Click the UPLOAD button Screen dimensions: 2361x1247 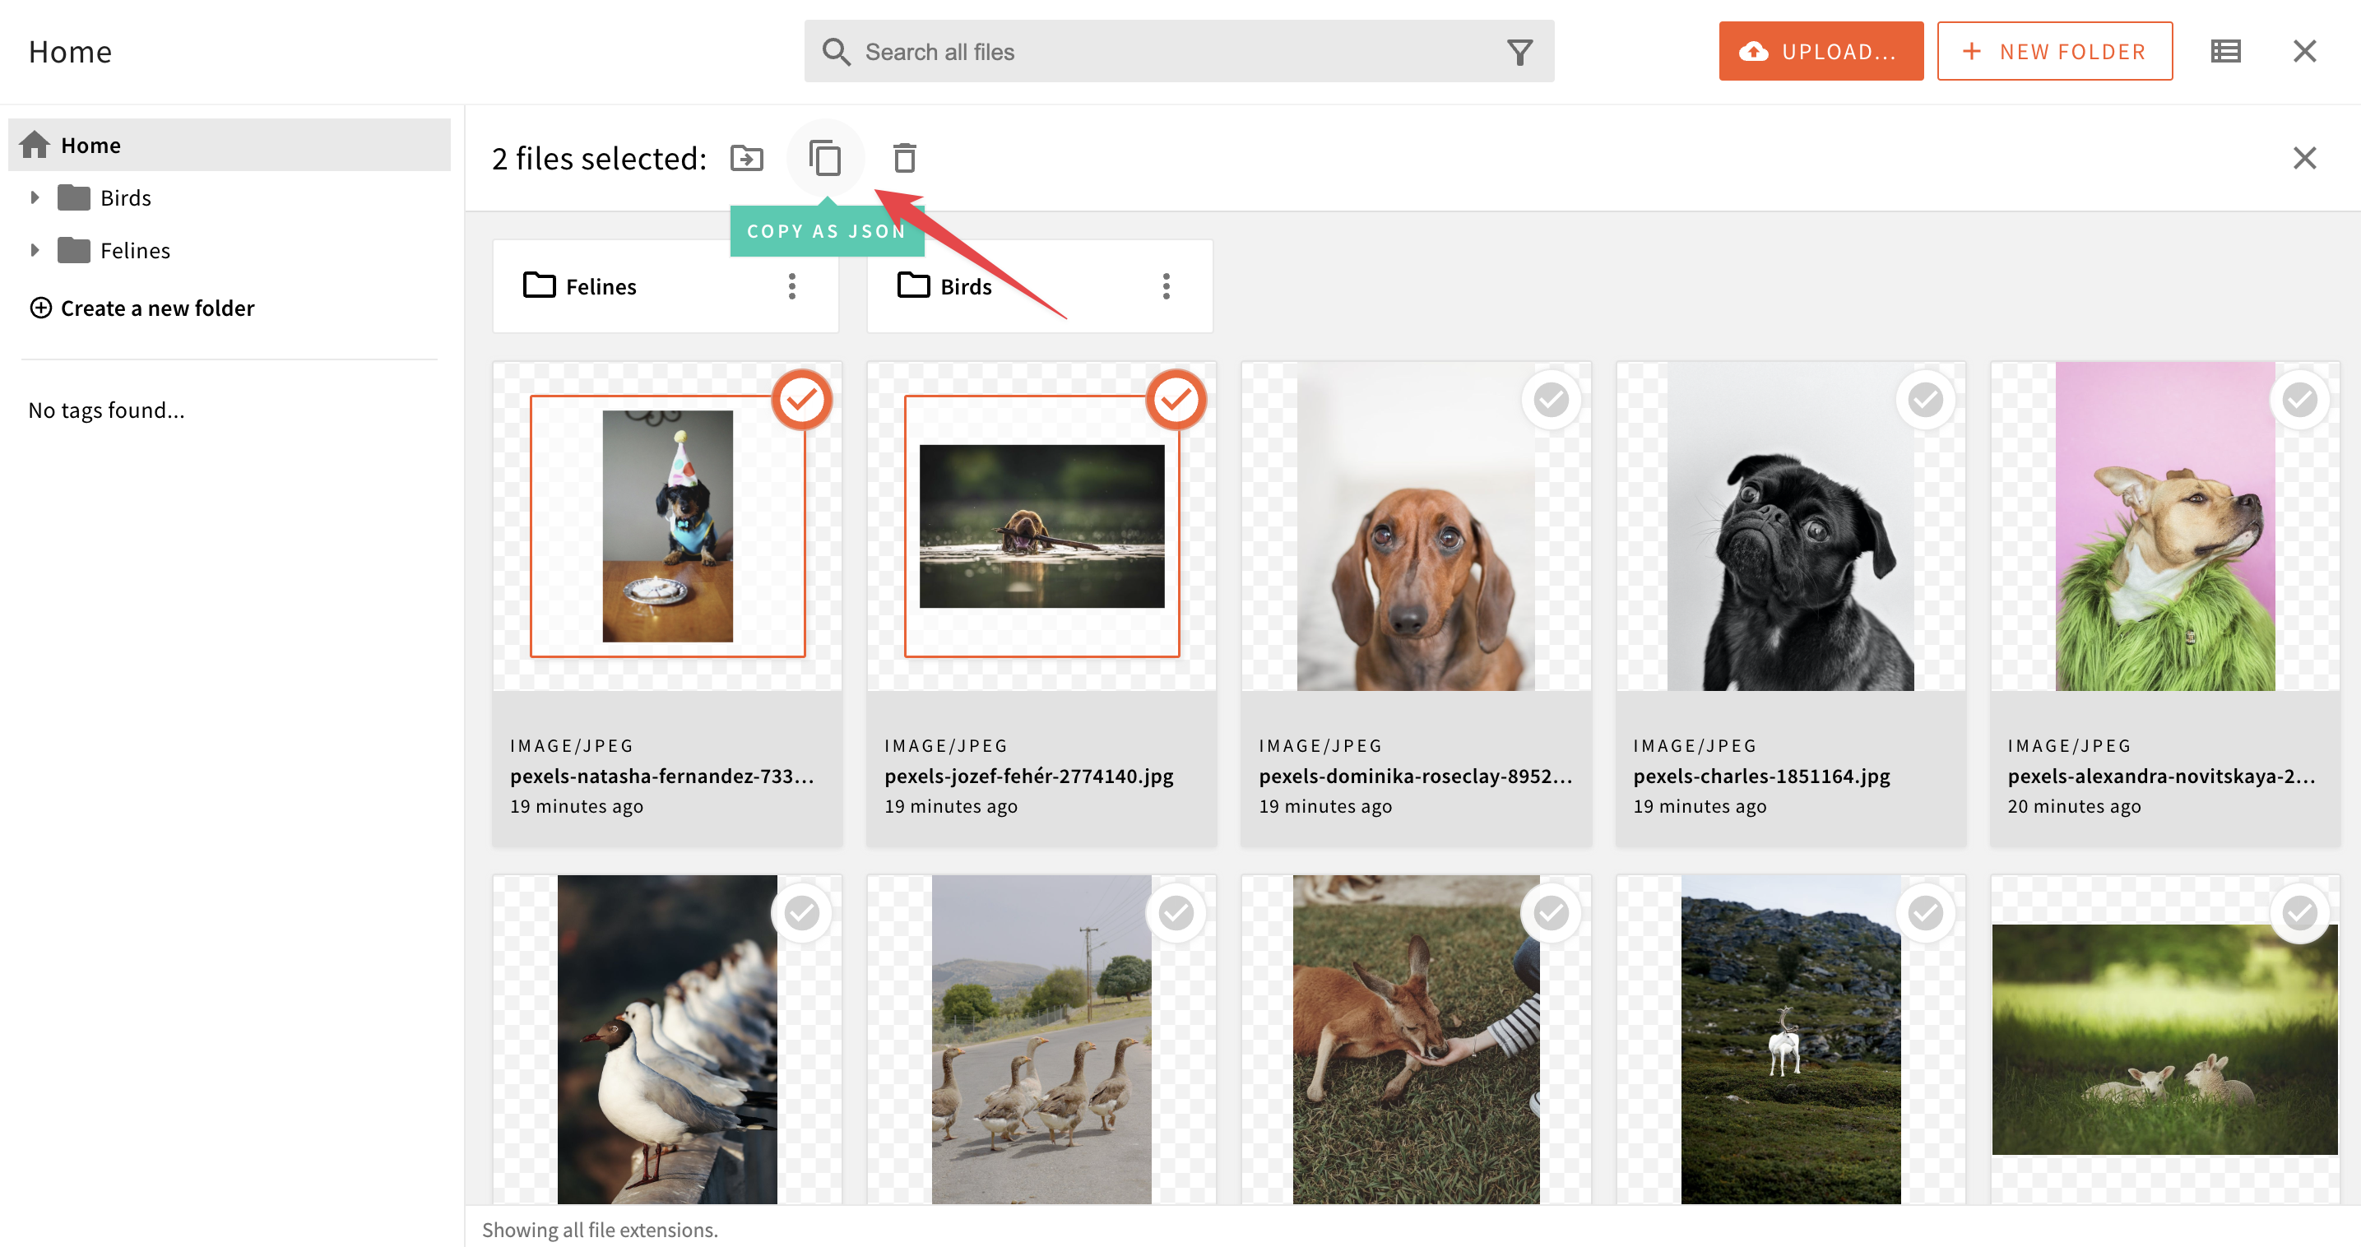click(1816, 50)
